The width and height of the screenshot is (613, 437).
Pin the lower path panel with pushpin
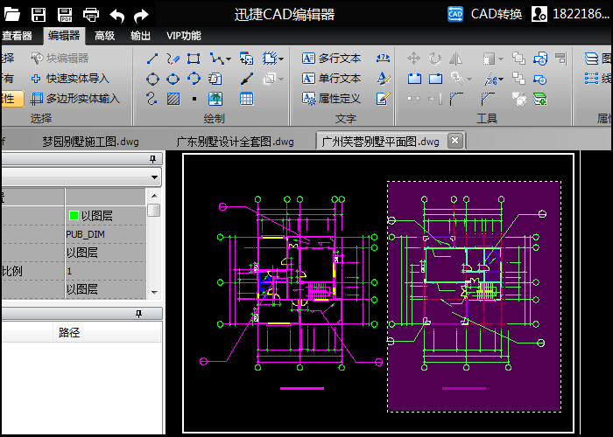[138, 314]
